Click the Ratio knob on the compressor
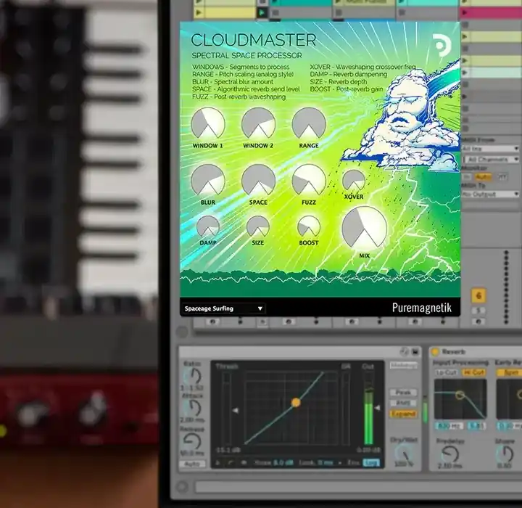Viewport: 522px width, 508px height. (193, 376)
